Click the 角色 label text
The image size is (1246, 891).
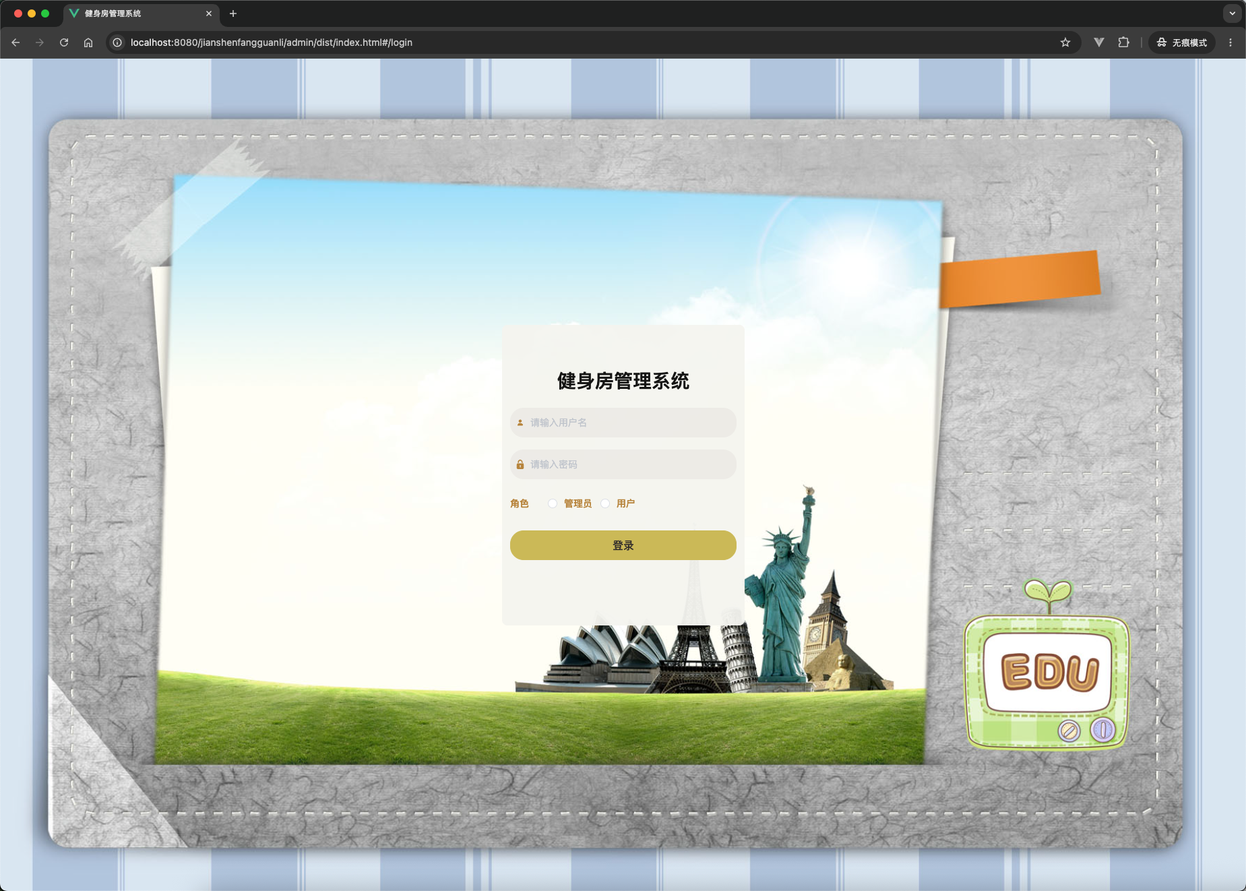[520, 503]
